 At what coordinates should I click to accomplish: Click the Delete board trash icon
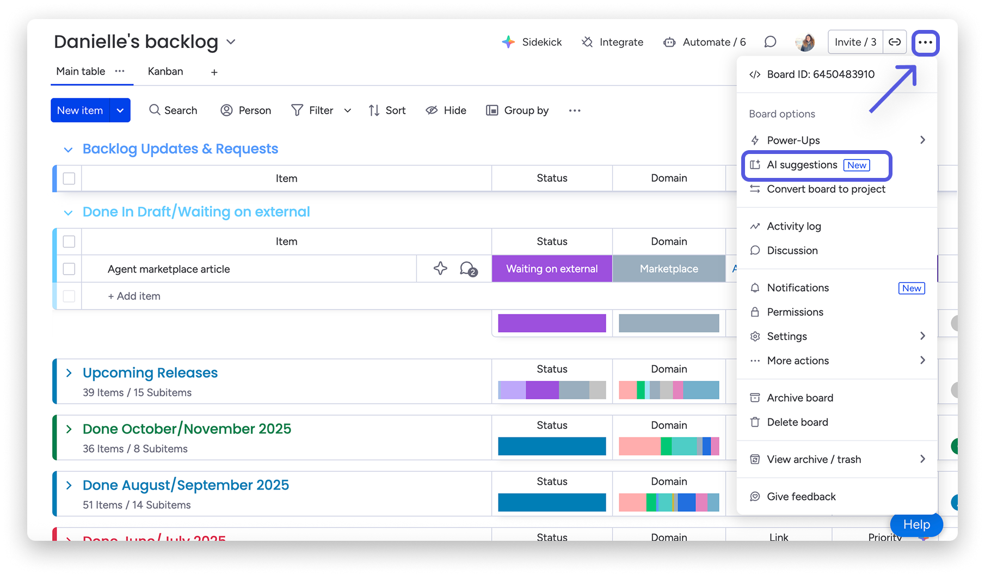click(755, 422)
